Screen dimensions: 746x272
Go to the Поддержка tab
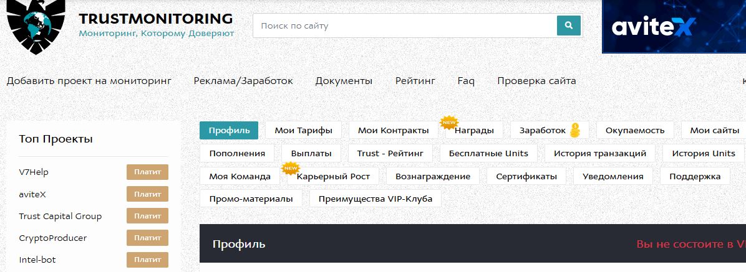point(694,176)
